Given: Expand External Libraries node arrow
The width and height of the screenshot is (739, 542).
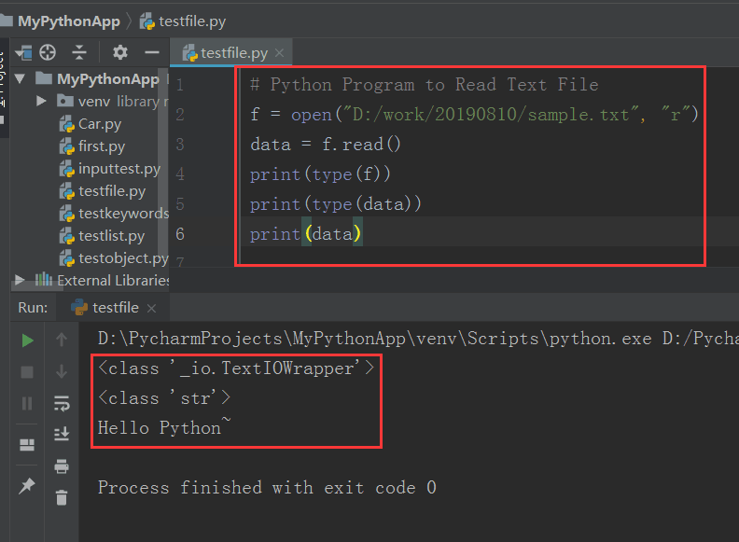Looking at the screenshot, I should (20, 280).
